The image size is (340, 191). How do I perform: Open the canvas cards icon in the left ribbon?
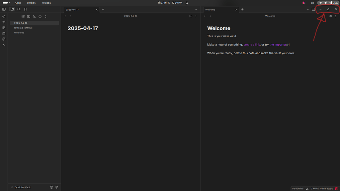pos(4,28)
